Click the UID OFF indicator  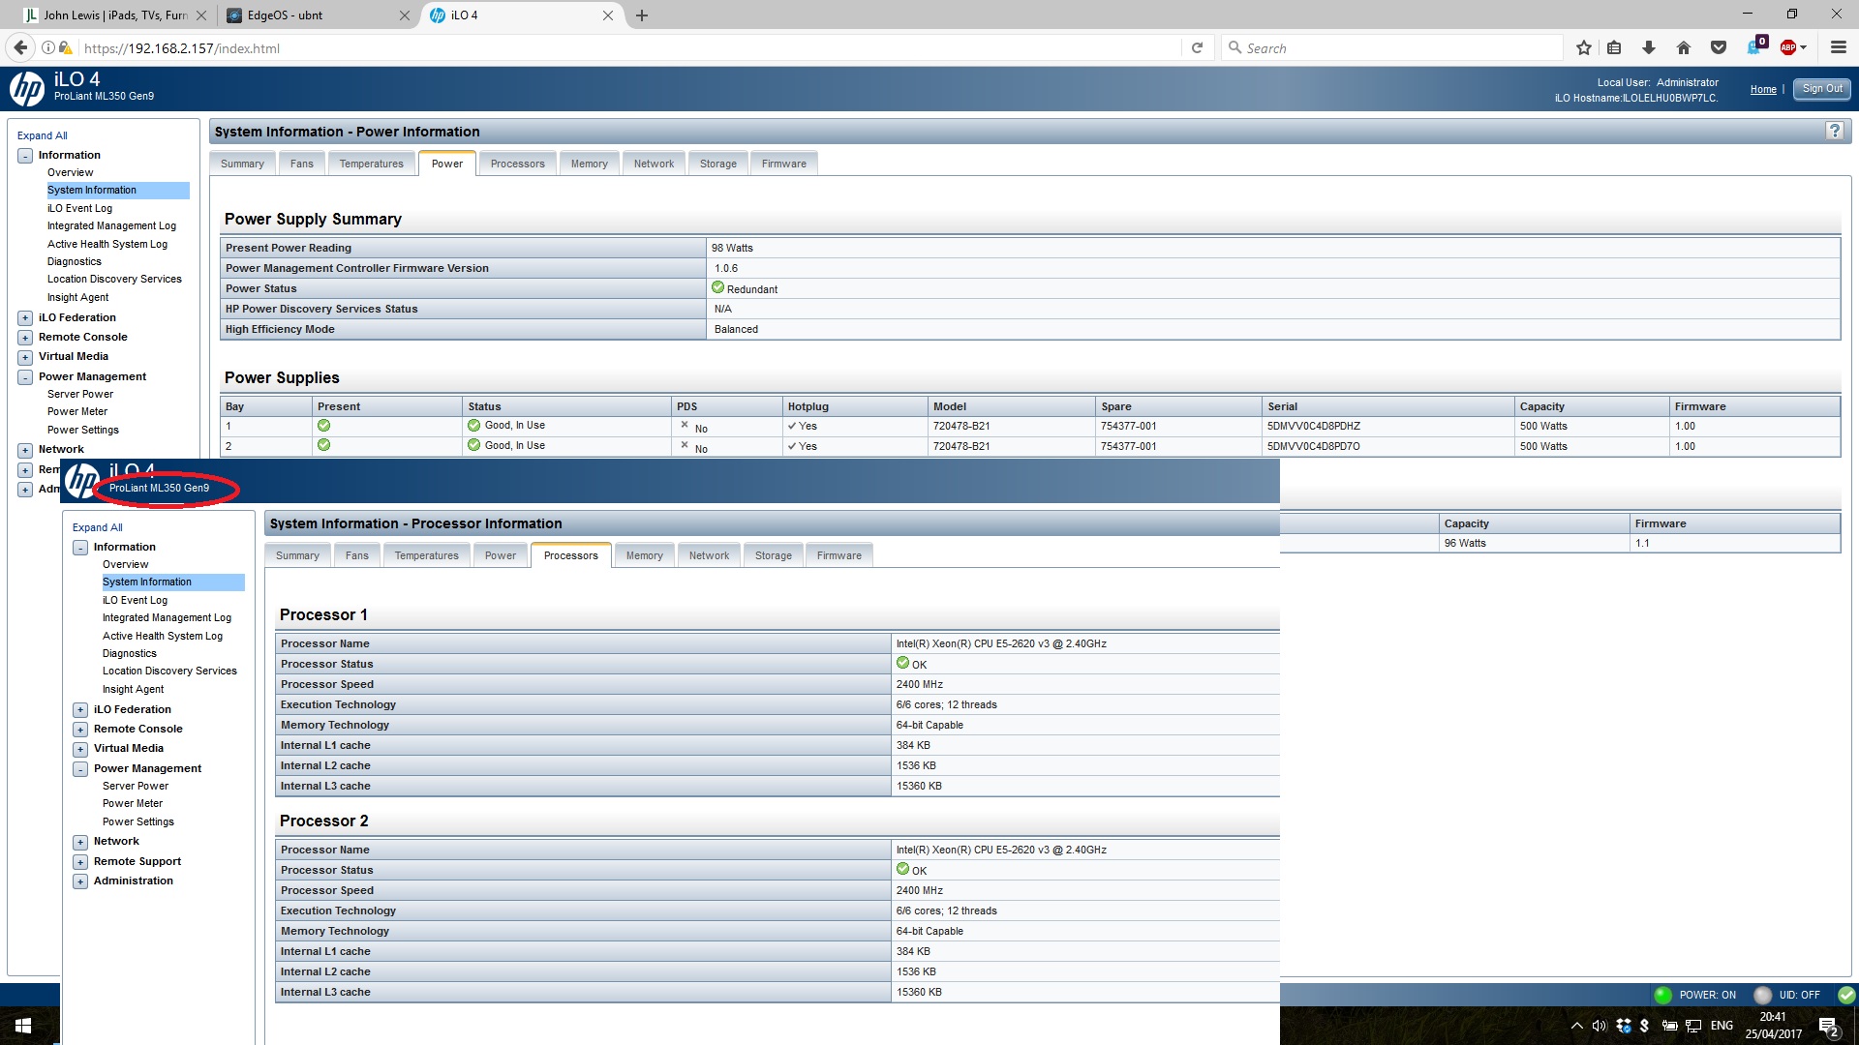coord(1787,995)
